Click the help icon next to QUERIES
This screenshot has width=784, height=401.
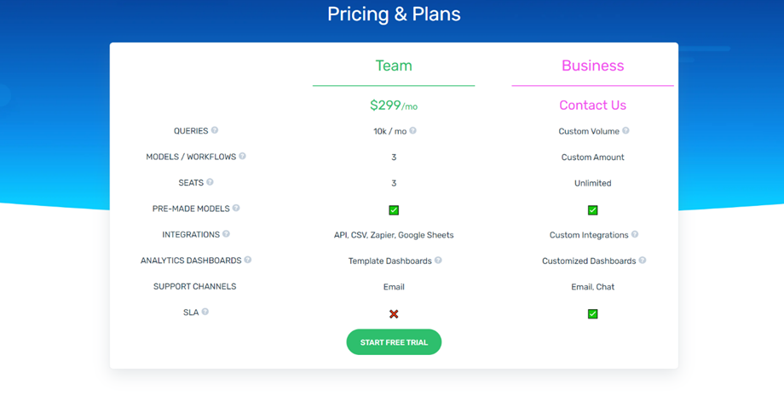[215, 130]
